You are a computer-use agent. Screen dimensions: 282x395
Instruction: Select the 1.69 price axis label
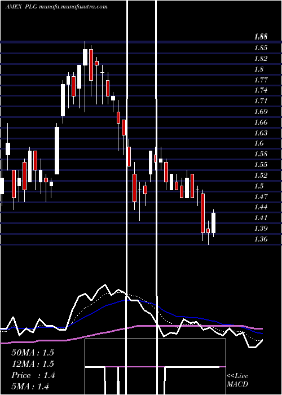[261, 112]
